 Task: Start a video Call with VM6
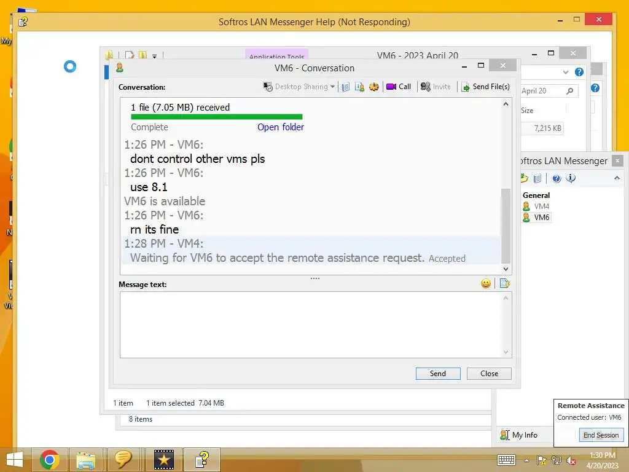click(x=398, y=87)
